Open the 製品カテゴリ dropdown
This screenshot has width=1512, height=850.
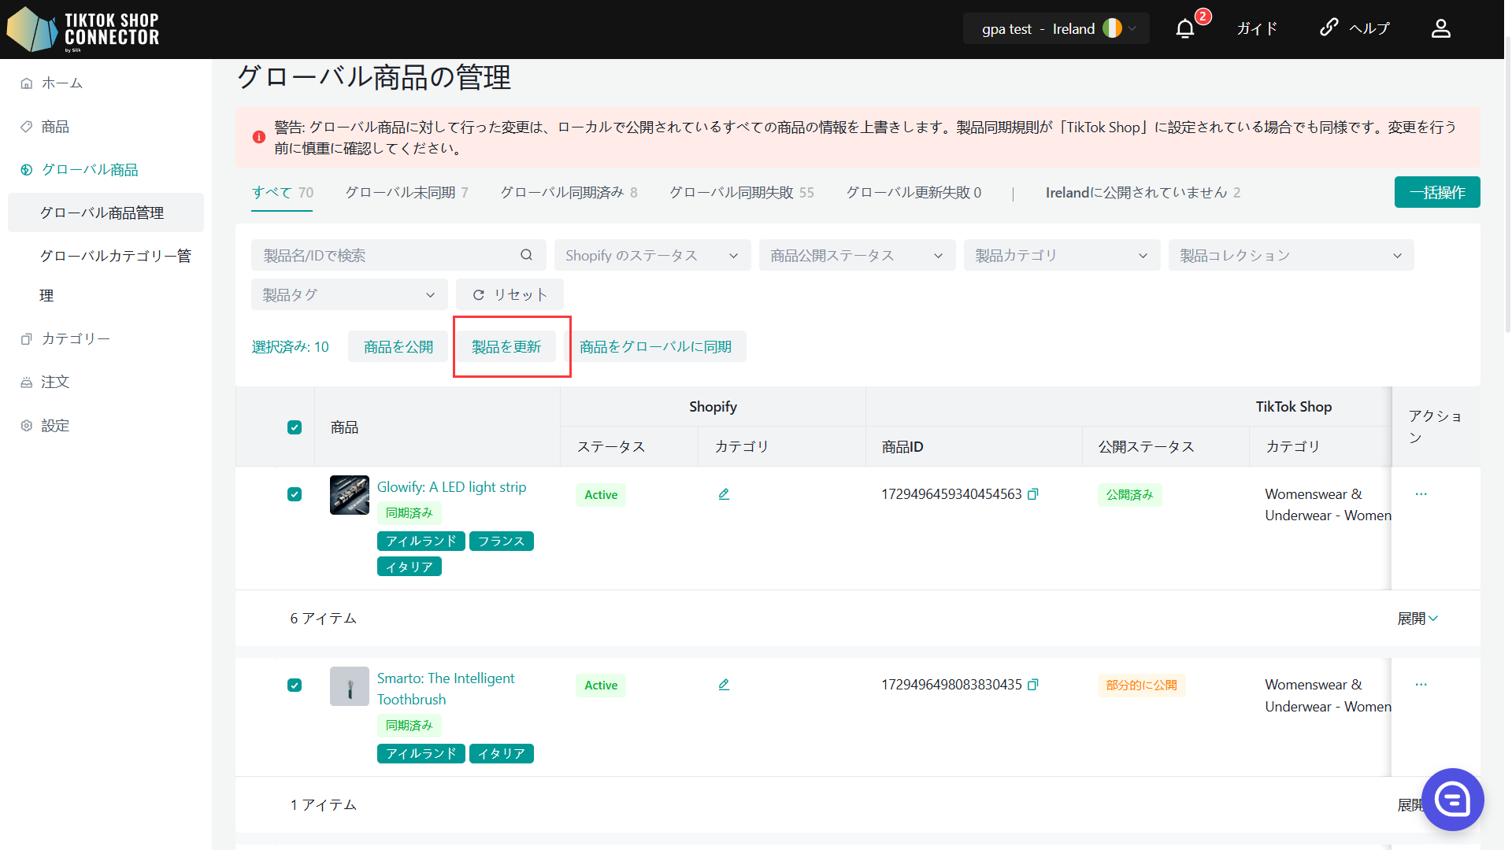click(x=1062, y=255)
